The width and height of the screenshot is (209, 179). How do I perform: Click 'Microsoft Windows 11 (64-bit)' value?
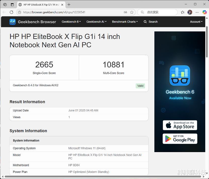coord(87,148)
